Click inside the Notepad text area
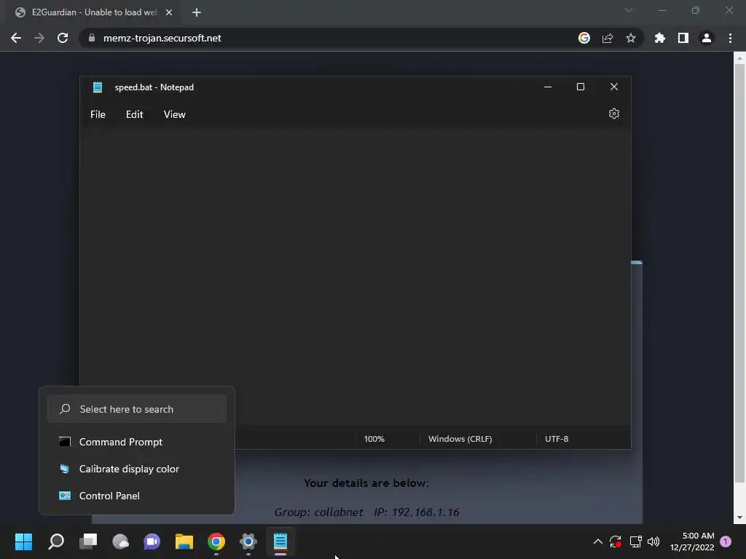Image resolution: width=746 pixels, height=559 pixels. click(356, 276)
